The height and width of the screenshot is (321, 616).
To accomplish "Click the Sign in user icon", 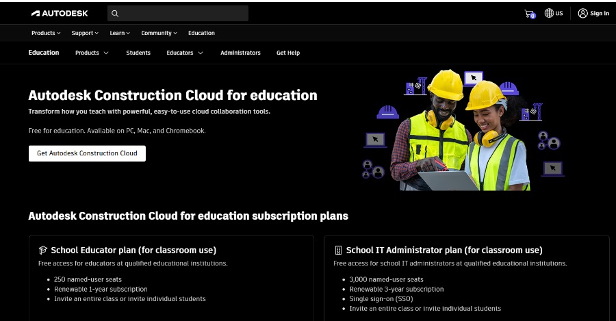I will coord(582,14).
